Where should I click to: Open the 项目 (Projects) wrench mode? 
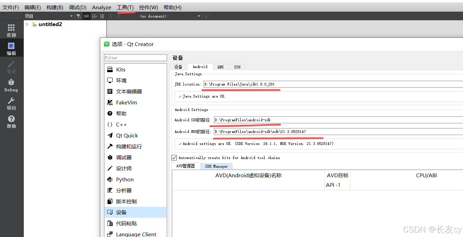(11, 103)
